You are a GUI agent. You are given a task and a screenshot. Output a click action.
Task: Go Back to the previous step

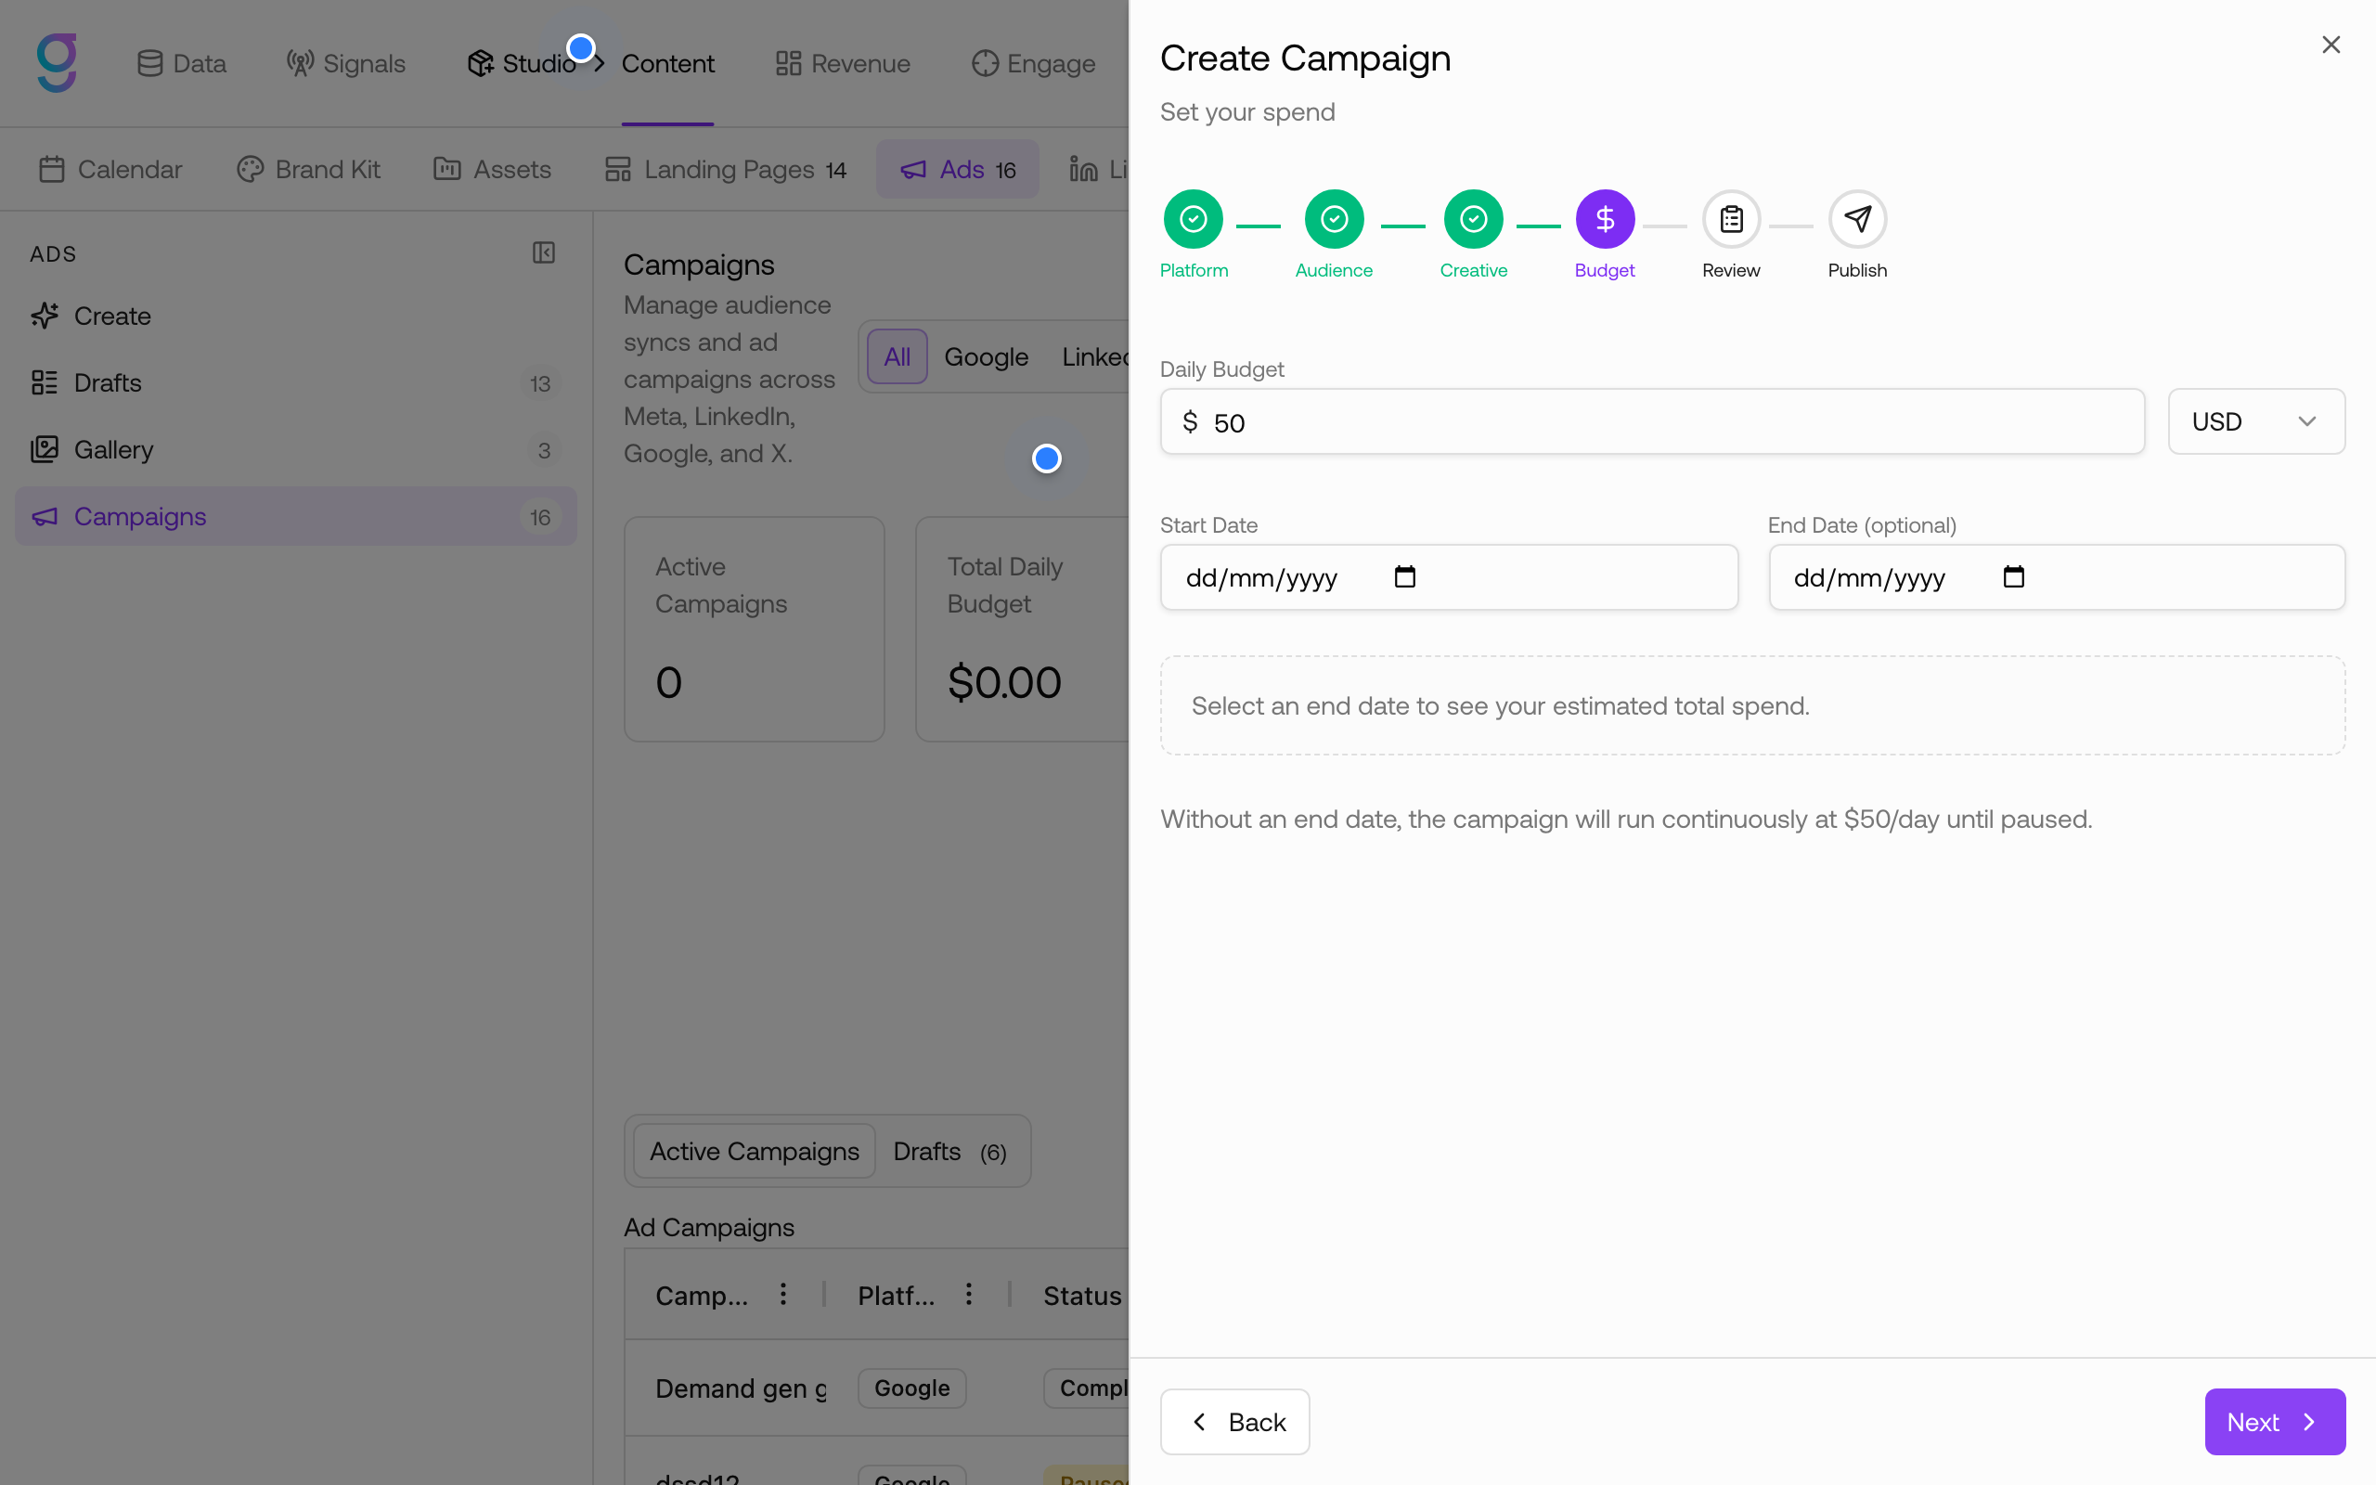[x=1234, y=1421]
